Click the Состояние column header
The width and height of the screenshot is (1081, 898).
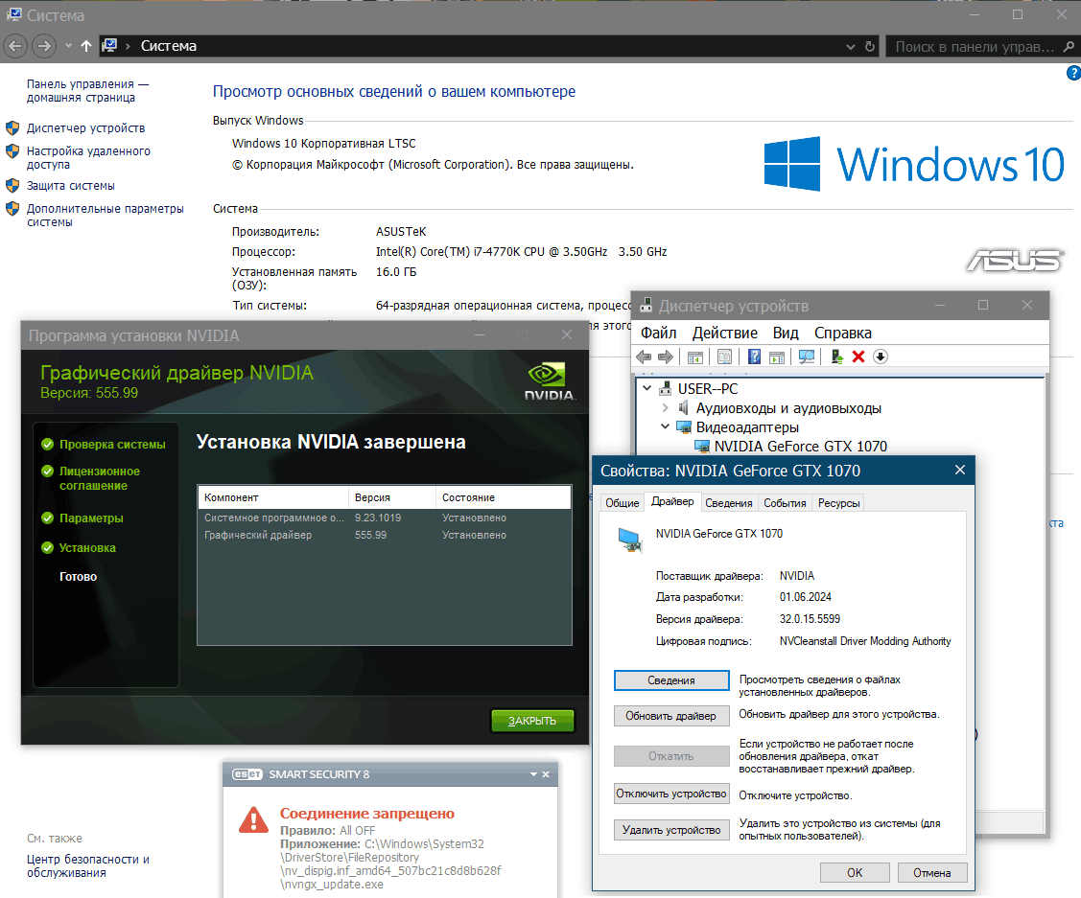[x=504, y=497]
